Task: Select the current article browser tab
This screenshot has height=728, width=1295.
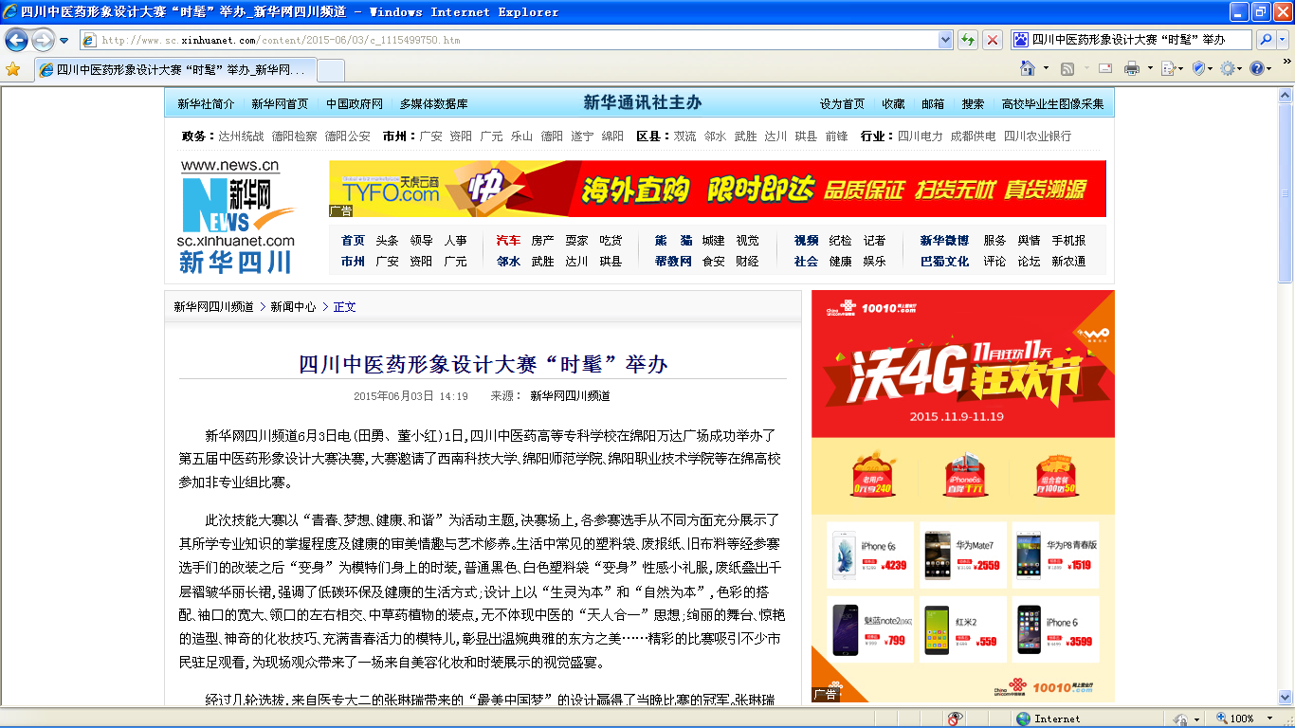Action: (x=175, y=70)
